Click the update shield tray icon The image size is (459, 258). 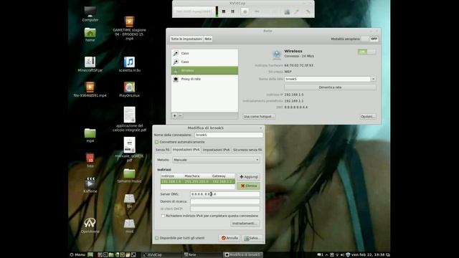tap(348, 255)
